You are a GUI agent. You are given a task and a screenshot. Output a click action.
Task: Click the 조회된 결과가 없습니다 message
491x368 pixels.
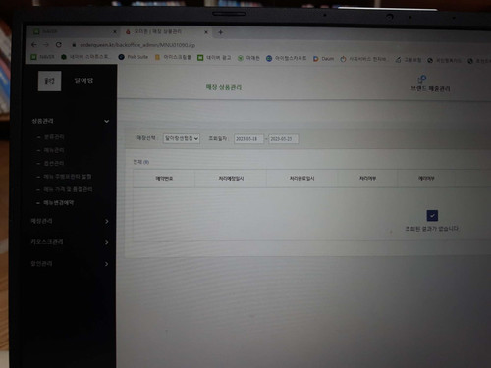point(431,229)
